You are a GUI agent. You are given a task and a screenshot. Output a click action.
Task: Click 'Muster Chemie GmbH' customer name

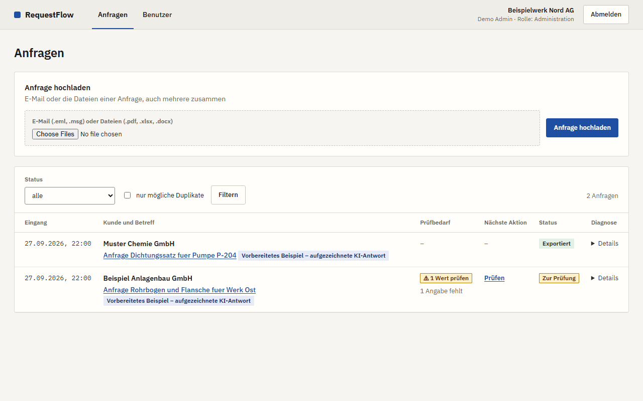click(139, 244)
